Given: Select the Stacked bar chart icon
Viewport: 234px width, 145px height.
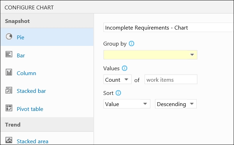Looking at the screenshot, I should 9,90.
